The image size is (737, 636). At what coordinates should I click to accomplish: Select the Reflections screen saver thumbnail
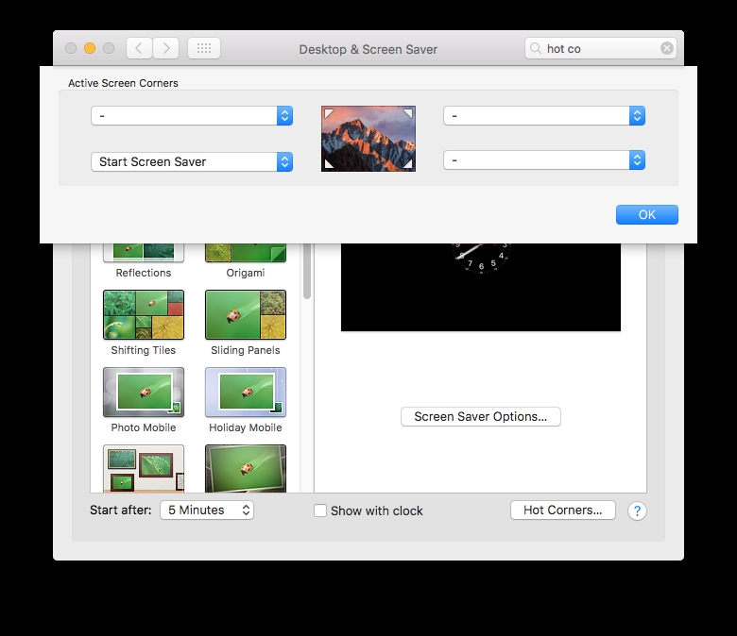144,252
